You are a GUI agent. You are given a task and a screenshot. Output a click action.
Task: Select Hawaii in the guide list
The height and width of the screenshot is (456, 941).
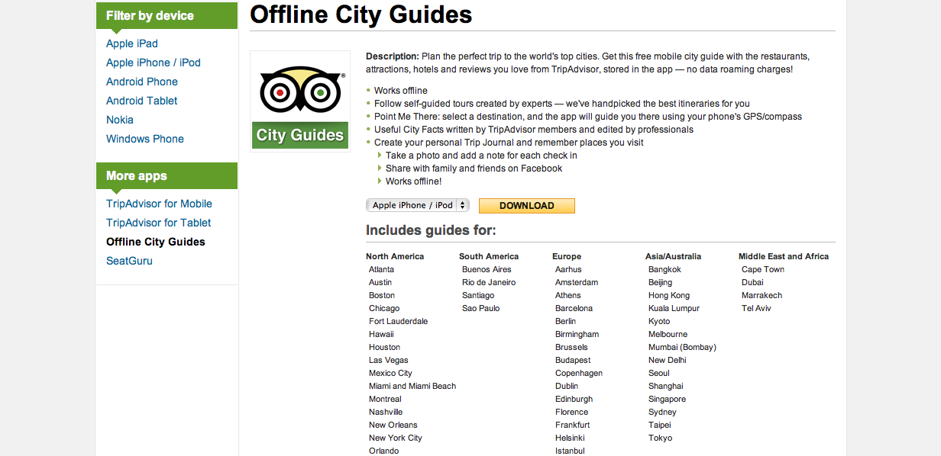[x=381, y=334]
